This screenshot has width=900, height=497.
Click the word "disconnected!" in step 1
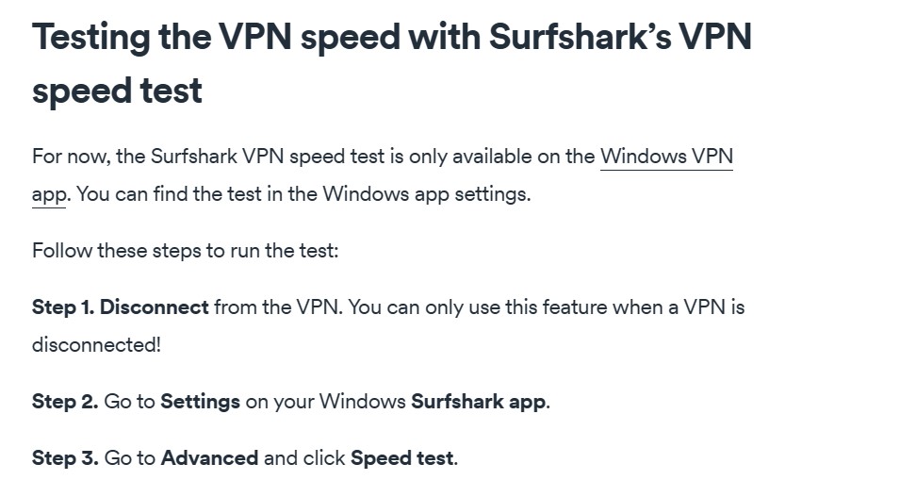pyautogui.click(x=96, y=345)
